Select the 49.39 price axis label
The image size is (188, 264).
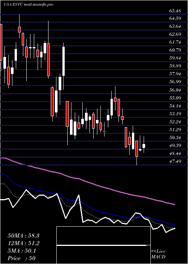coord(175,146)
